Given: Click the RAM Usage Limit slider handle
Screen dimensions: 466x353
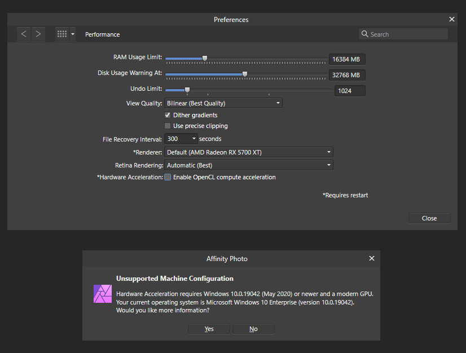Looking at the screenshot, I should (x=205, y=58).
